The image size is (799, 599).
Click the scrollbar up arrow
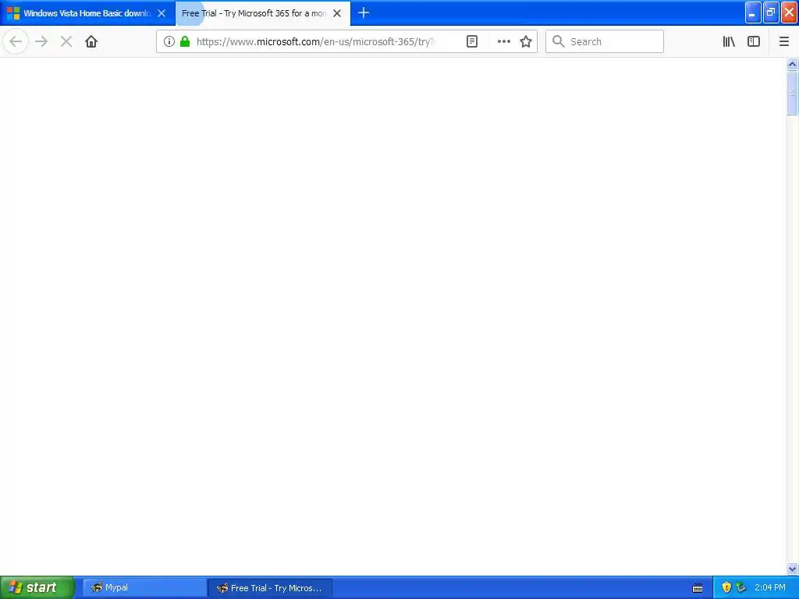click(792, 64)
